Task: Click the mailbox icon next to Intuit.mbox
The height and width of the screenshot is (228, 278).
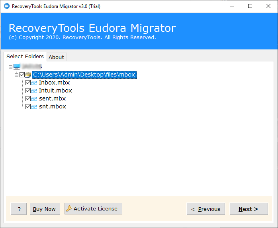Action: coord(34,90)
